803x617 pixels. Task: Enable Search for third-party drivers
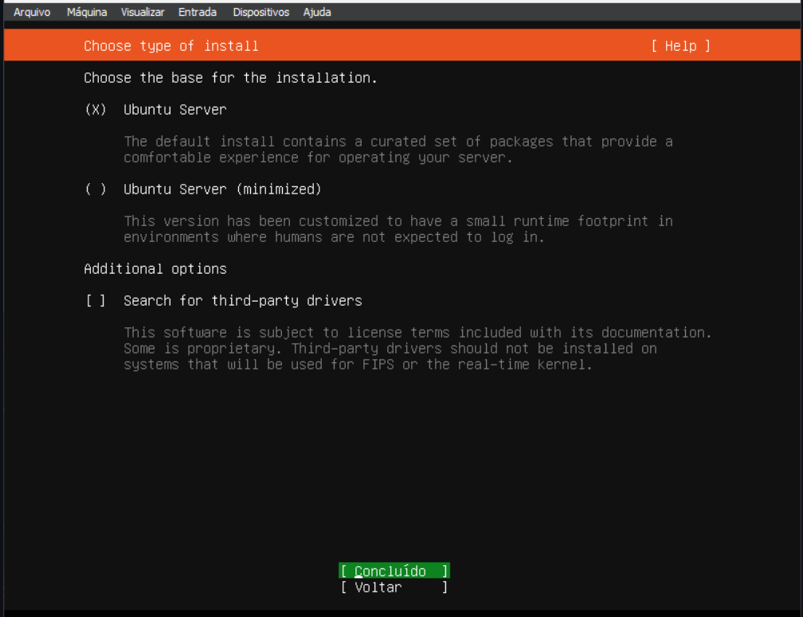tap(95, 300)
